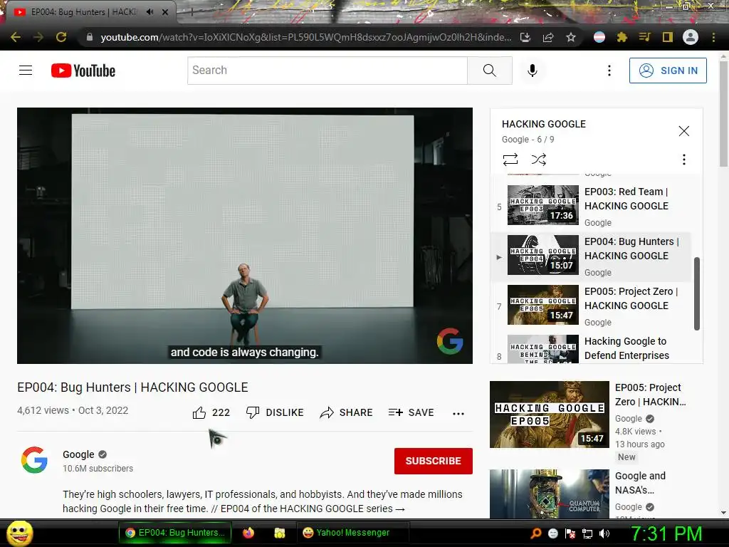The width and height of the screenshot is (729, 547).
Task: Click the Sign In button
Action: (668, 71)
